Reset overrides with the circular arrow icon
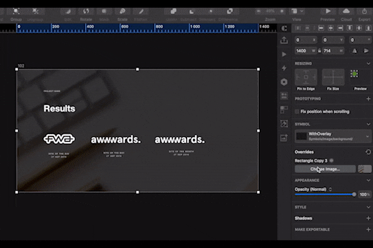 point(368,152)
